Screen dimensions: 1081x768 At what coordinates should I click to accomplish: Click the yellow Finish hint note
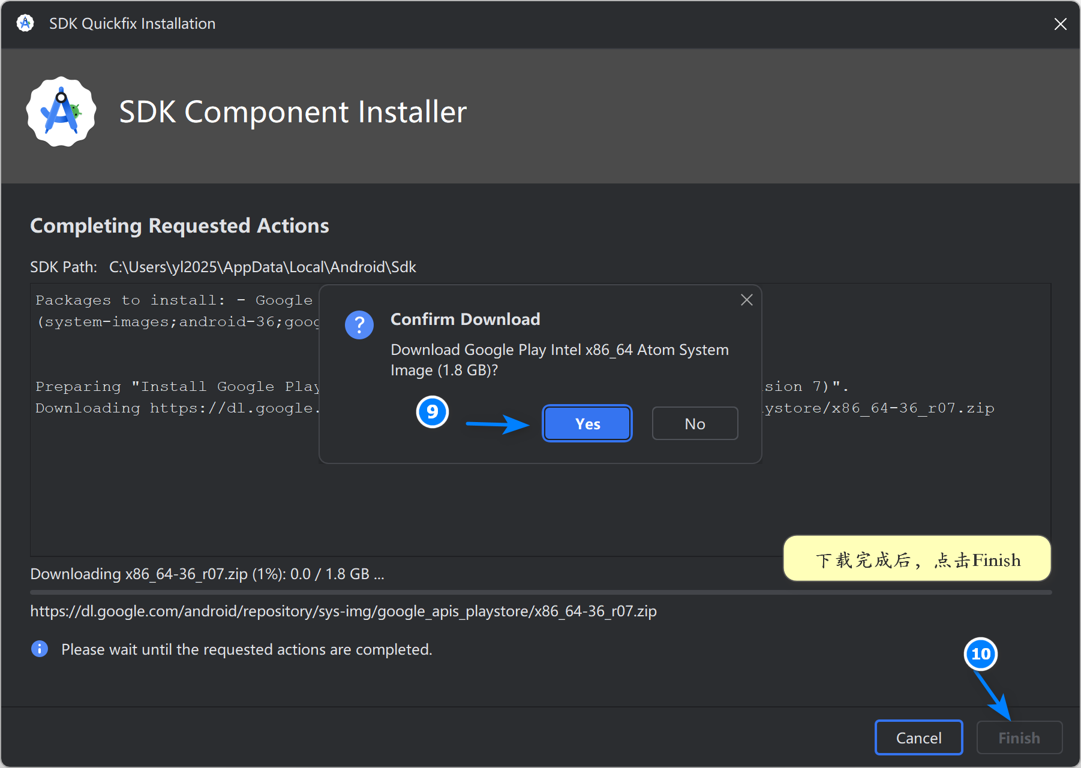click(917, 559)
